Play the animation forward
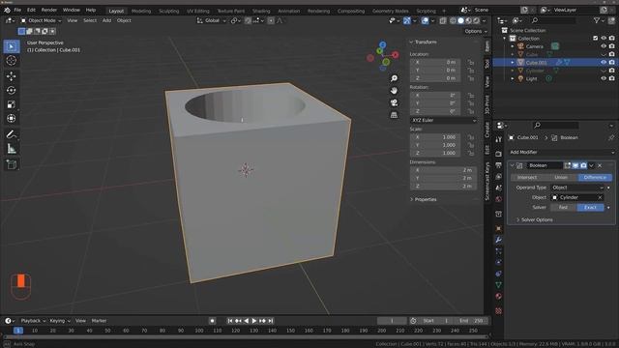The height and width of the screenshot is (348, 619). point(254,321)
